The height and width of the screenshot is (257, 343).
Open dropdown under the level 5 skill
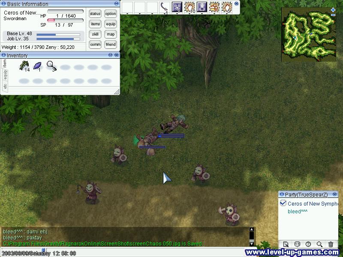tap(227, 14)
